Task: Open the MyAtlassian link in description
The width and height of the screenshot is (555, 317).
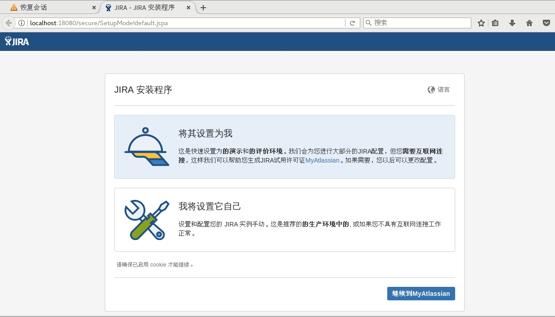Action: (322, 160)
